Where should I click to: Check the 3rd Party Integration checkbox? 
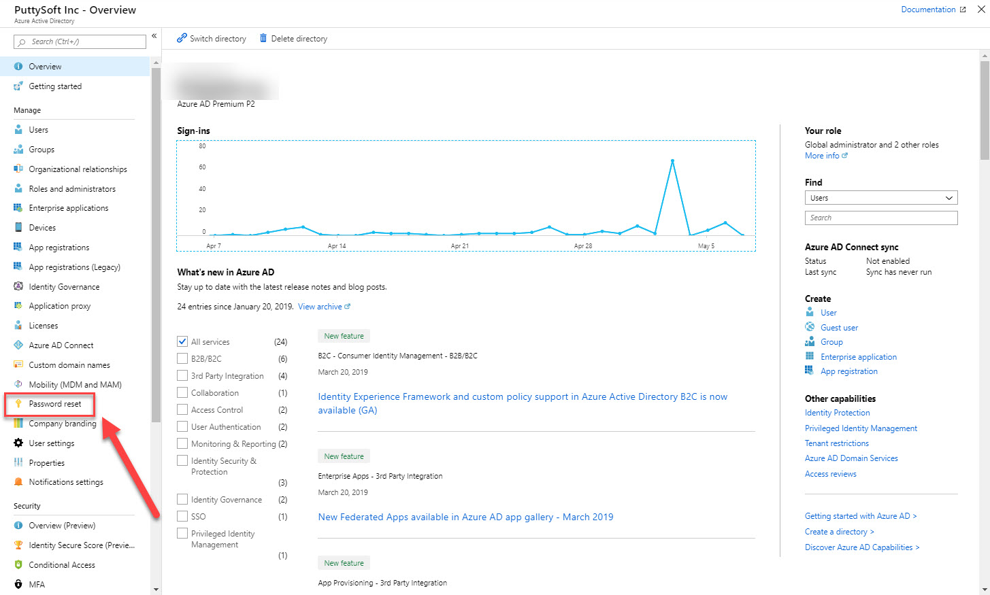click(x=182, y=375)
